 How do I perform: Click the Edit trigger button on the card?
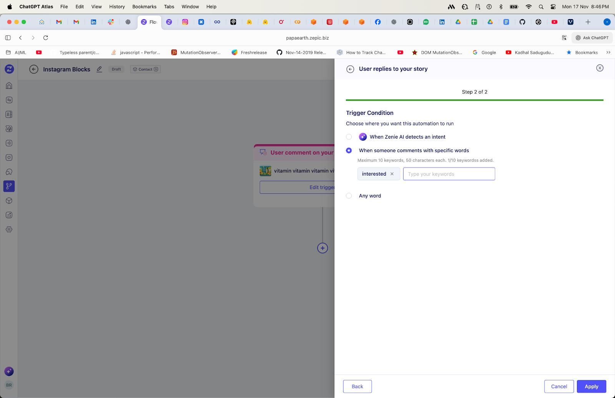point(297,187)
